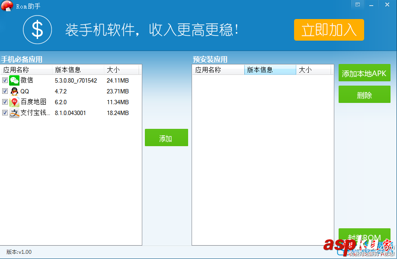Uncheck the 微信 checkbox
Viewport: 397px width, 259px height.
[x=5, y=80]
